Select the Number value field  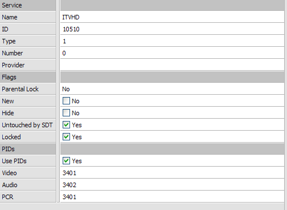pos(172,53)
